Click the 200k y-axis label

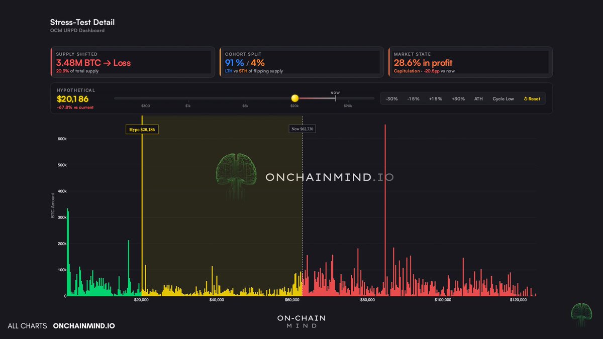61,244
